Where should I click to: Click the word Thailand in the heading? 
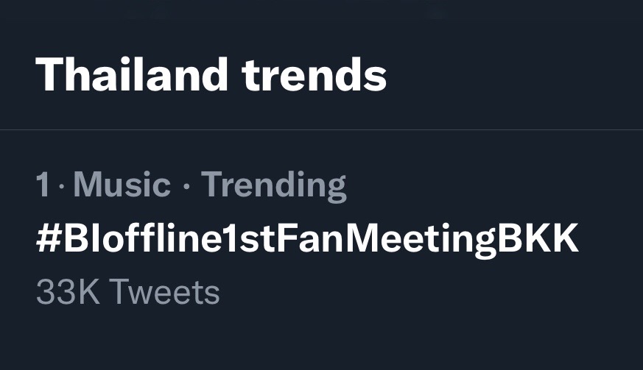(x=132, y=74)
